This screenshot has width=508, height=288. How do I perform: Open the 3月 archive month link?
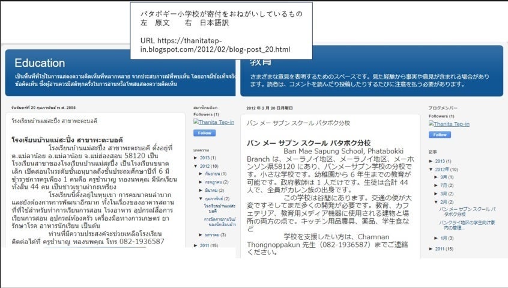(x=444, y=194)
